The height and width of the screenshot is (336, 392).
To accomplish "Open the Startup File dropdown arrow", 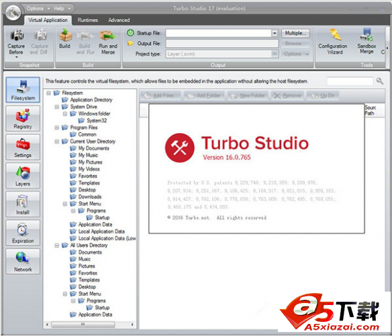I will point(275,33).
